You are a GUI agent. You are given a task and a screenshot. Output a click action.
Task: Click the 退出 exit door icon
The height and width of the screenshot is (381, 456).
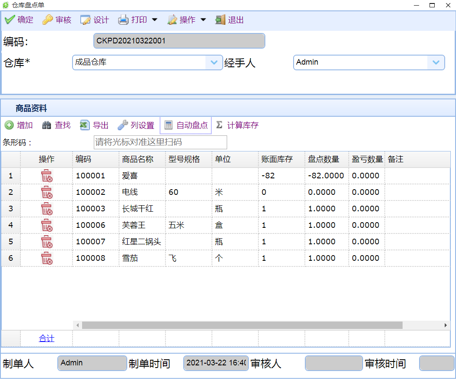pos(221,20)
